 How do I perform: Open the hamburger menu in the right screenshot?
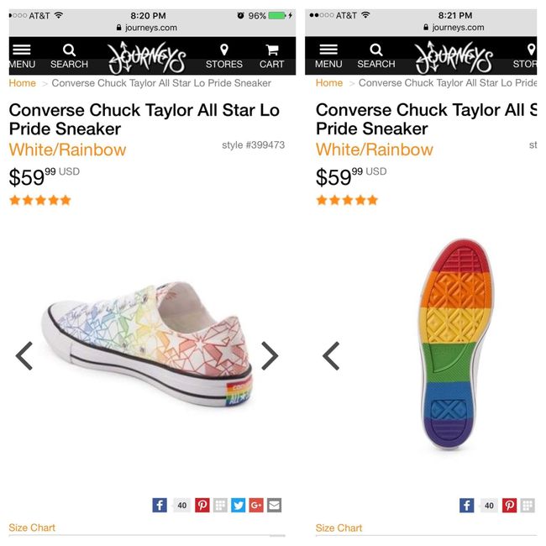tap(328, 55)
